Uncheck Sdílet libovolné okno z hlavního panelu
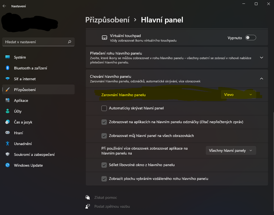 pyautogui.click(x=104, y=165)
